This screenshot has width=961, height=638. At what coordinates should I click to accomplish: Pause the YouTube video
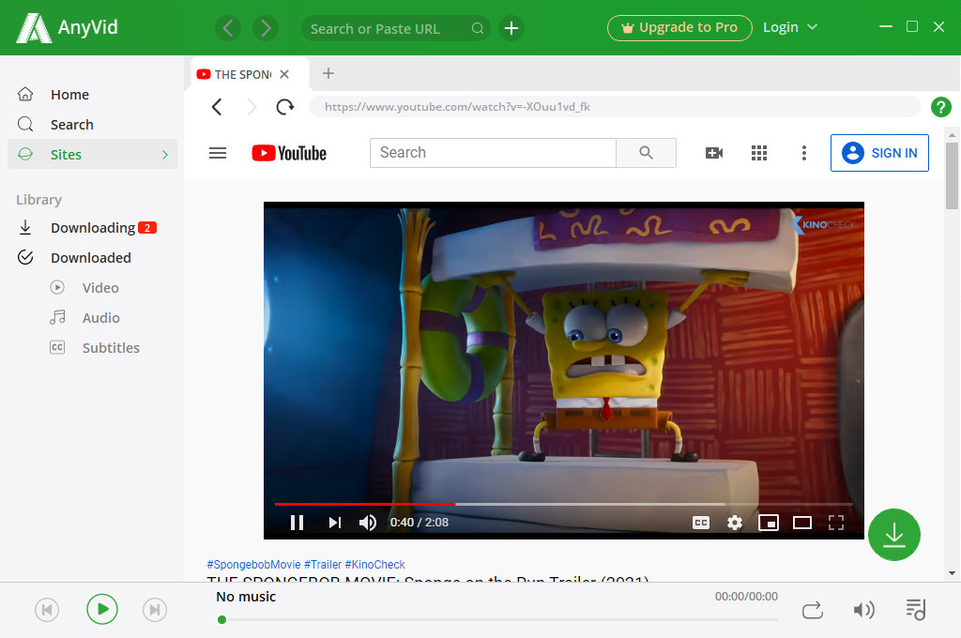tap(297, 523)
